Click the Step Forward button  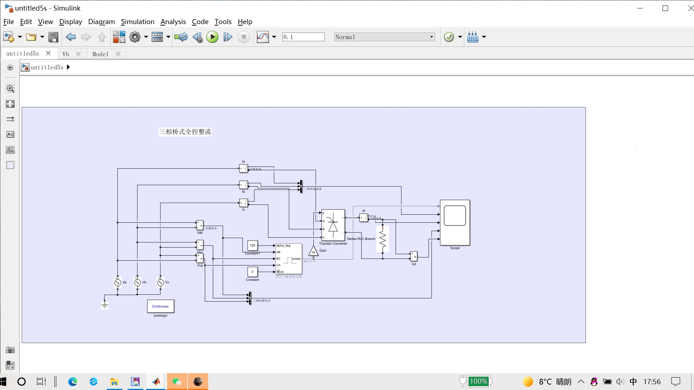coord(228,37)
